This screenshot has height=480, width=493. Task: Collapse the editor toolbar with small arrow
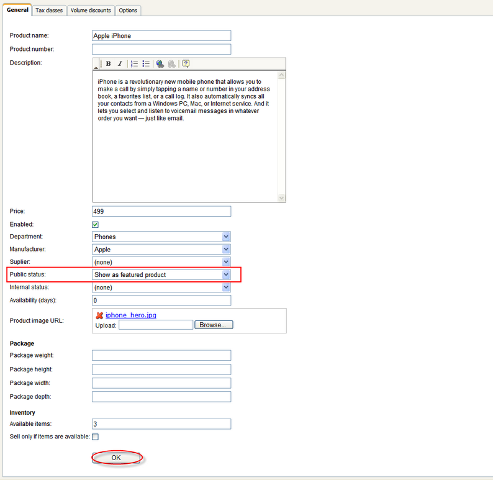tap(96, 68)
